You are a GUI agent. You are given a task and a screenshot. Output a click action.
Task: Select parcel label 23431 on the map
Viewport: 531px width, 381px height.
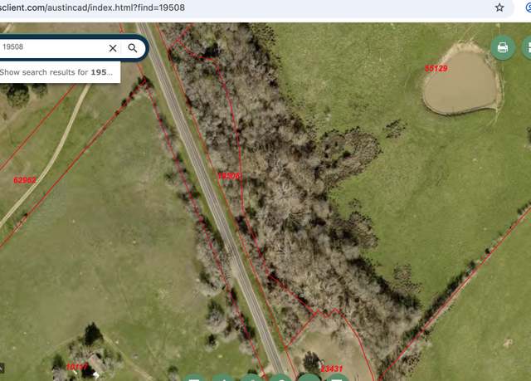[x=332, y=369]
